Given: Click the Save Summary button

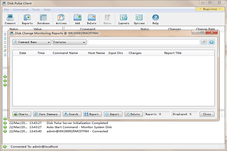Looking at the screenshot, I should 47,114.
